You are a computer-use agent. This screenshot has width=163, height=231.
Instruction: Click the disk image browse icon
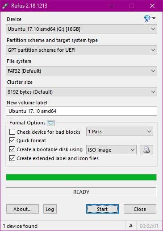click(146, 149)
